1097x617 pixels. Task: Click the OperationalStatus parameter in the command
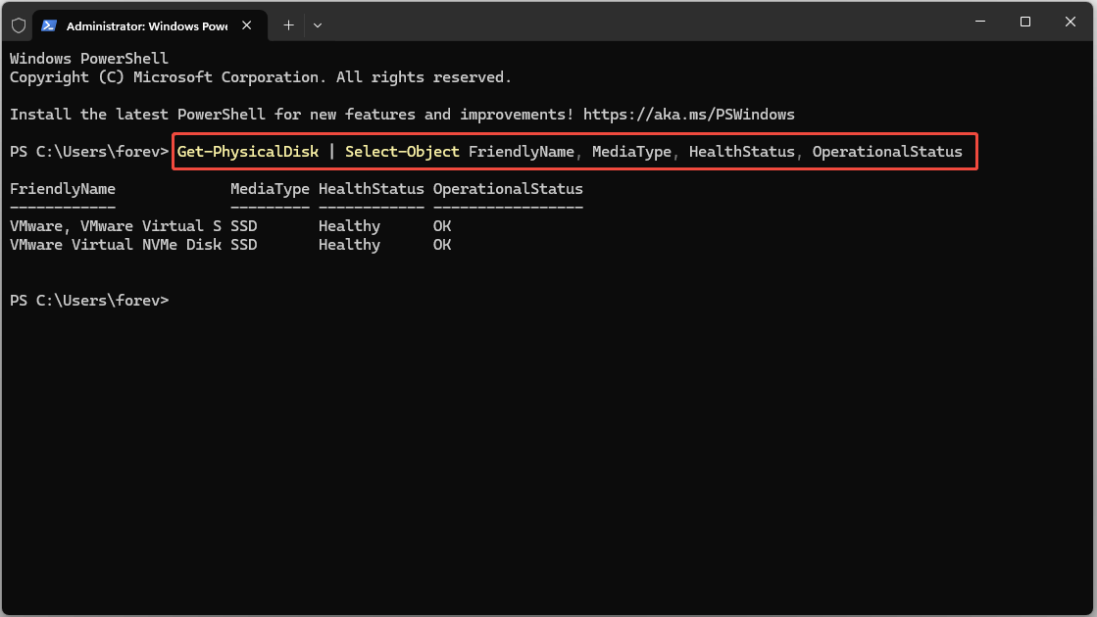pos(887,152)
